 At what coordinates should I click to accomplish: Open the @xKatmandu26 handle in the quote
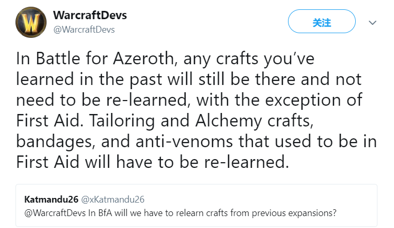(x=113, y=199)
